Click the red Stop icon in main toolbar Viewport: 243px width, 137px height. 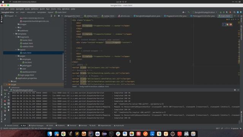click(230, 12)
